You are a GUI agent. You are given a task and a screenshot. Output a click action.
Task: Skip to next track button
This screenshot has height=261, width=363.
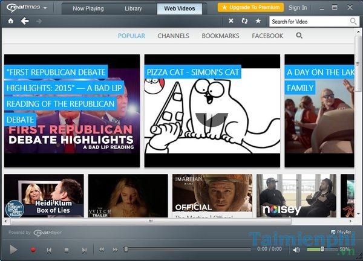coord(84,250)
